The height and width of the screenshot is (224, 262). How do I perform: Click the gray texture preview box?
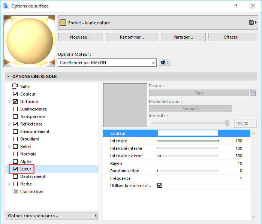[125, 105]
